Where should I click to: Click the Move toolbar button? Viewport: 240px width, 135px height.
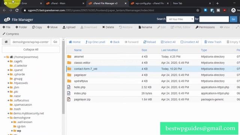pos(52,27)
